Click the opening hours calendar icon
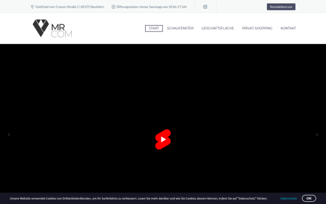 [x=114, y=7]
